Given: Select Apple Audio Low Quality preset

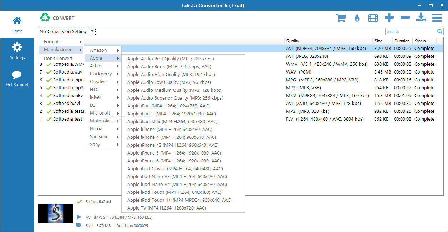Looking at the screenshot, I should (x=183, y=82).
